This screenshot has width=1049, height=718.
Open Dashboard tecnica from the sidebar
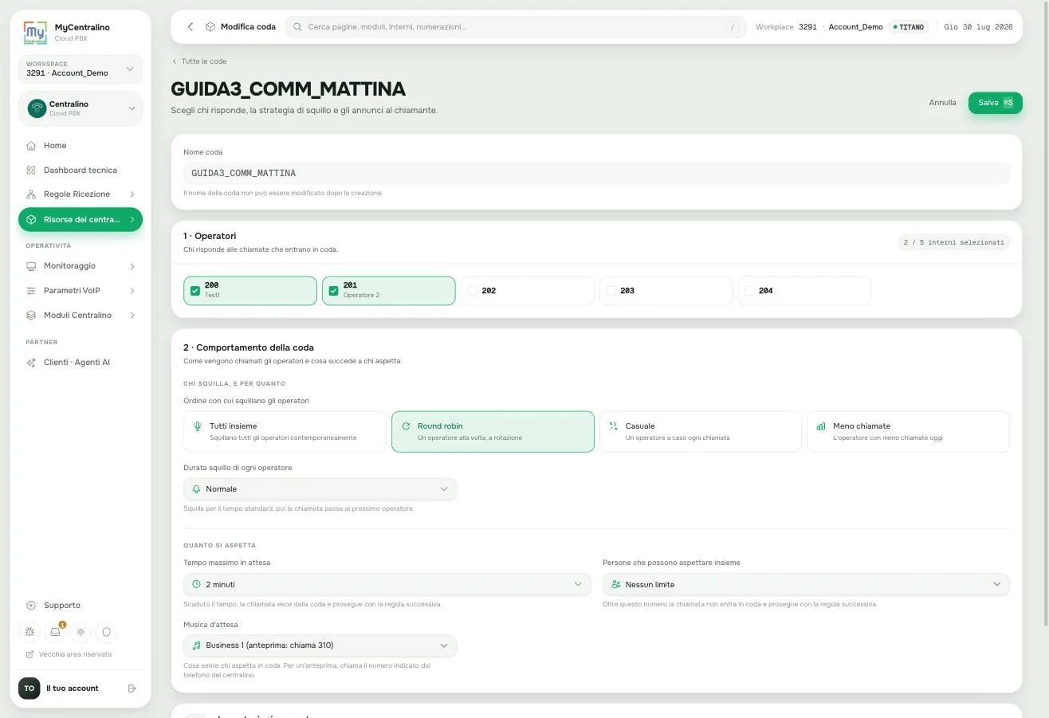tap(80, 170)
